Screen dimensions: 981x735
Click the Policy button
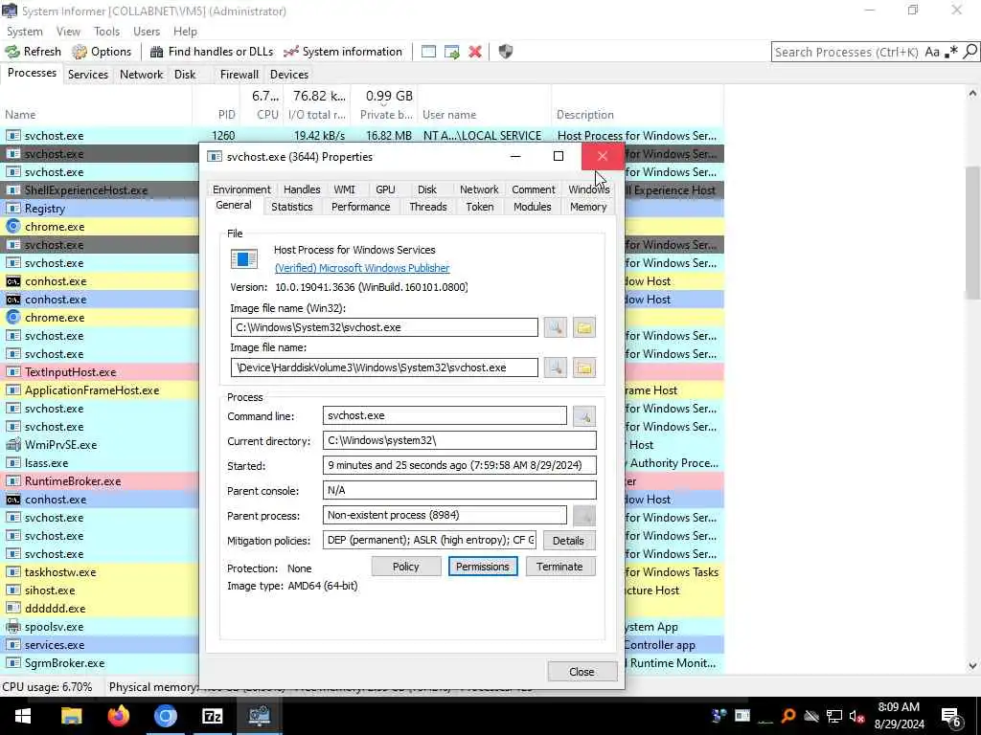click(405, 567)
